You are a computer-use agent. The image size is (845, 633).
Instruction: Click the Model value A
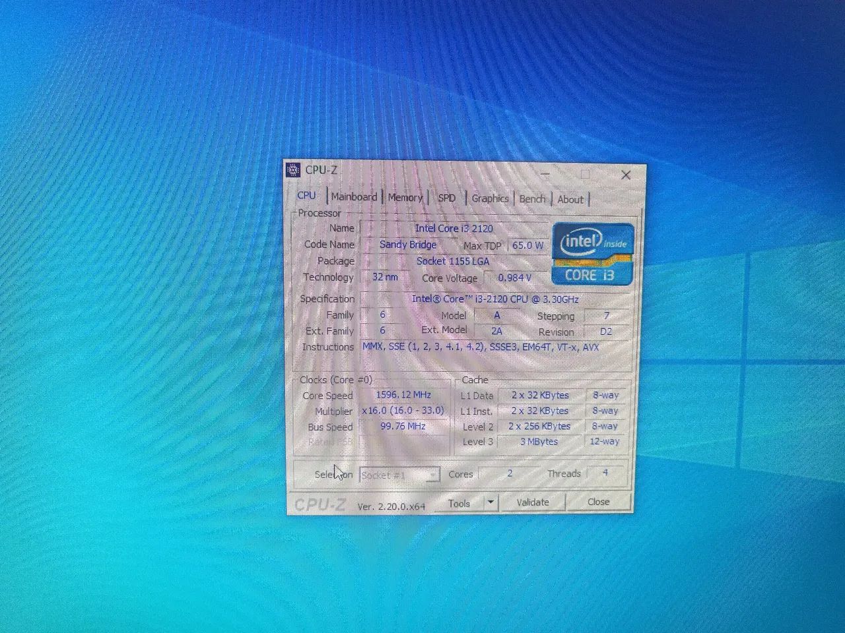pos(496,315)
